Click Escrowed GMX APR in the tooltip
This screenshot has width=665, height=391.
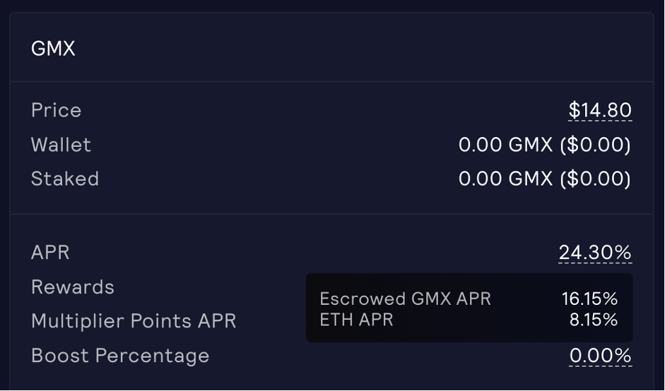click(405, 299)
